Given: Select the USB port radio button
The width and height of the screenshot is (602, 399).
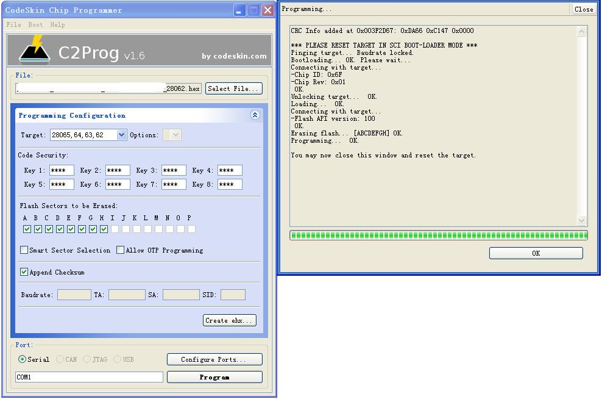Looking at the screenshot, I should coord(117,359).
